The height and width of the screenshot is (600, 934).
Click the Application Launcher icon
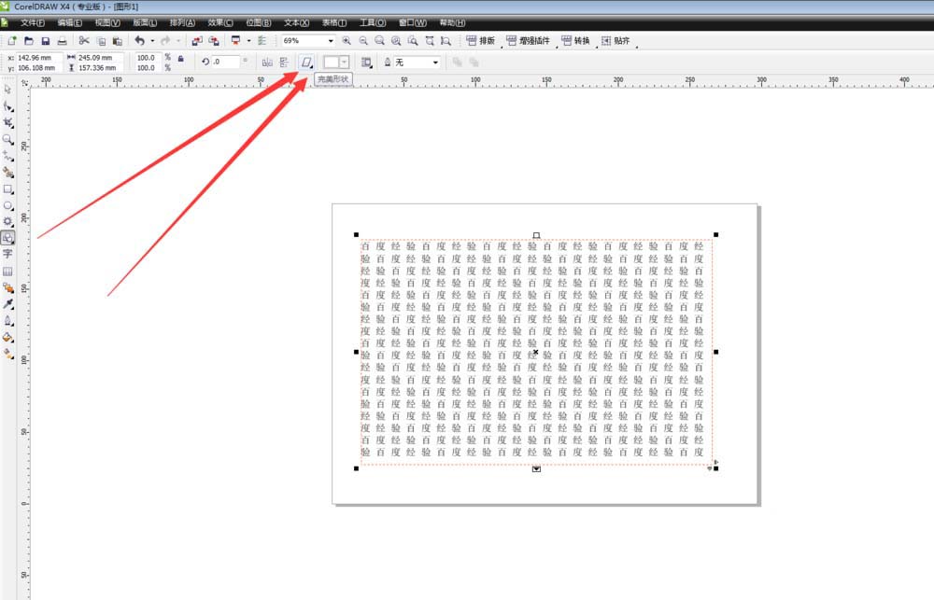[236, 40]
